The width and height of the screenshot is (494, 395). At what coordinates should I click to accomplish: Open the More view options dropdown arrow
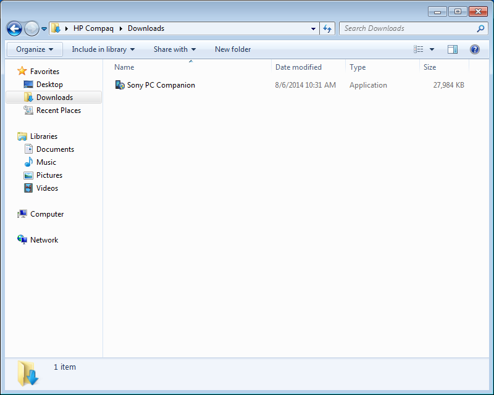pos(432,49)
